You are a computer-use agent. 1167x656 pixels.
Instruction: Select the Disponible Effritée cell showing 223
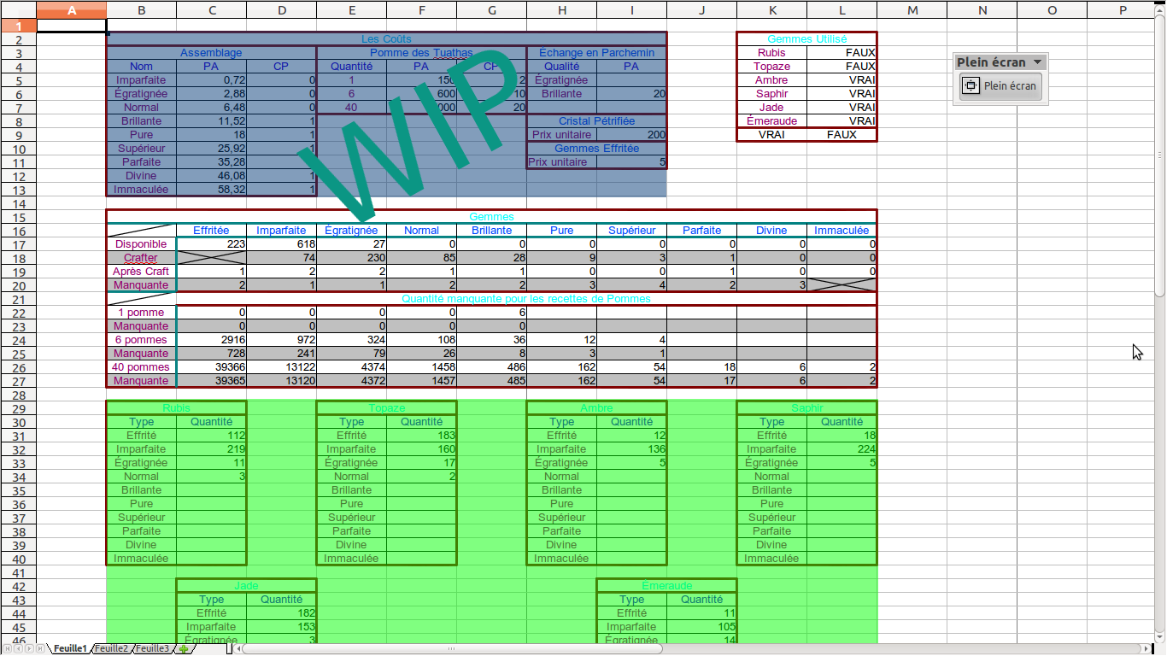[x=211, y=244]
